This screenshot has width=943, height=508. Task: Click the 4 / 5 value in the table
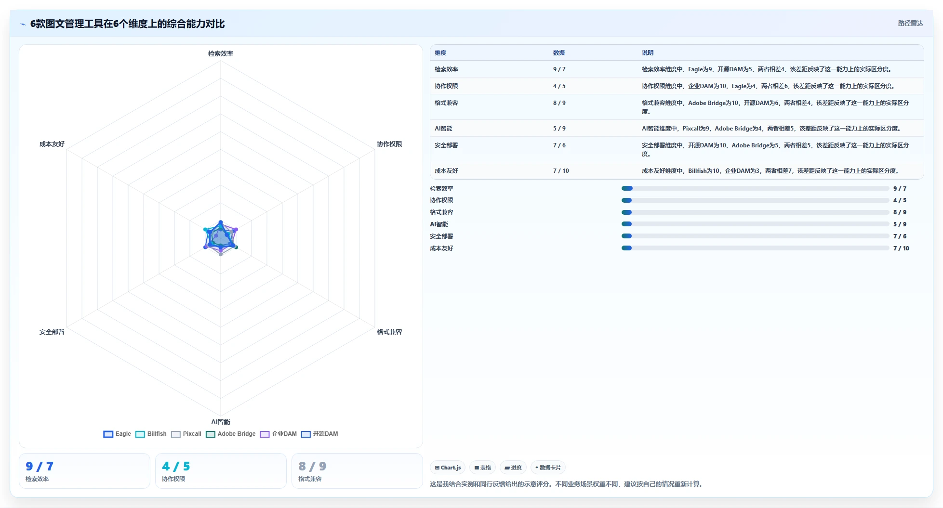[559, 86]
